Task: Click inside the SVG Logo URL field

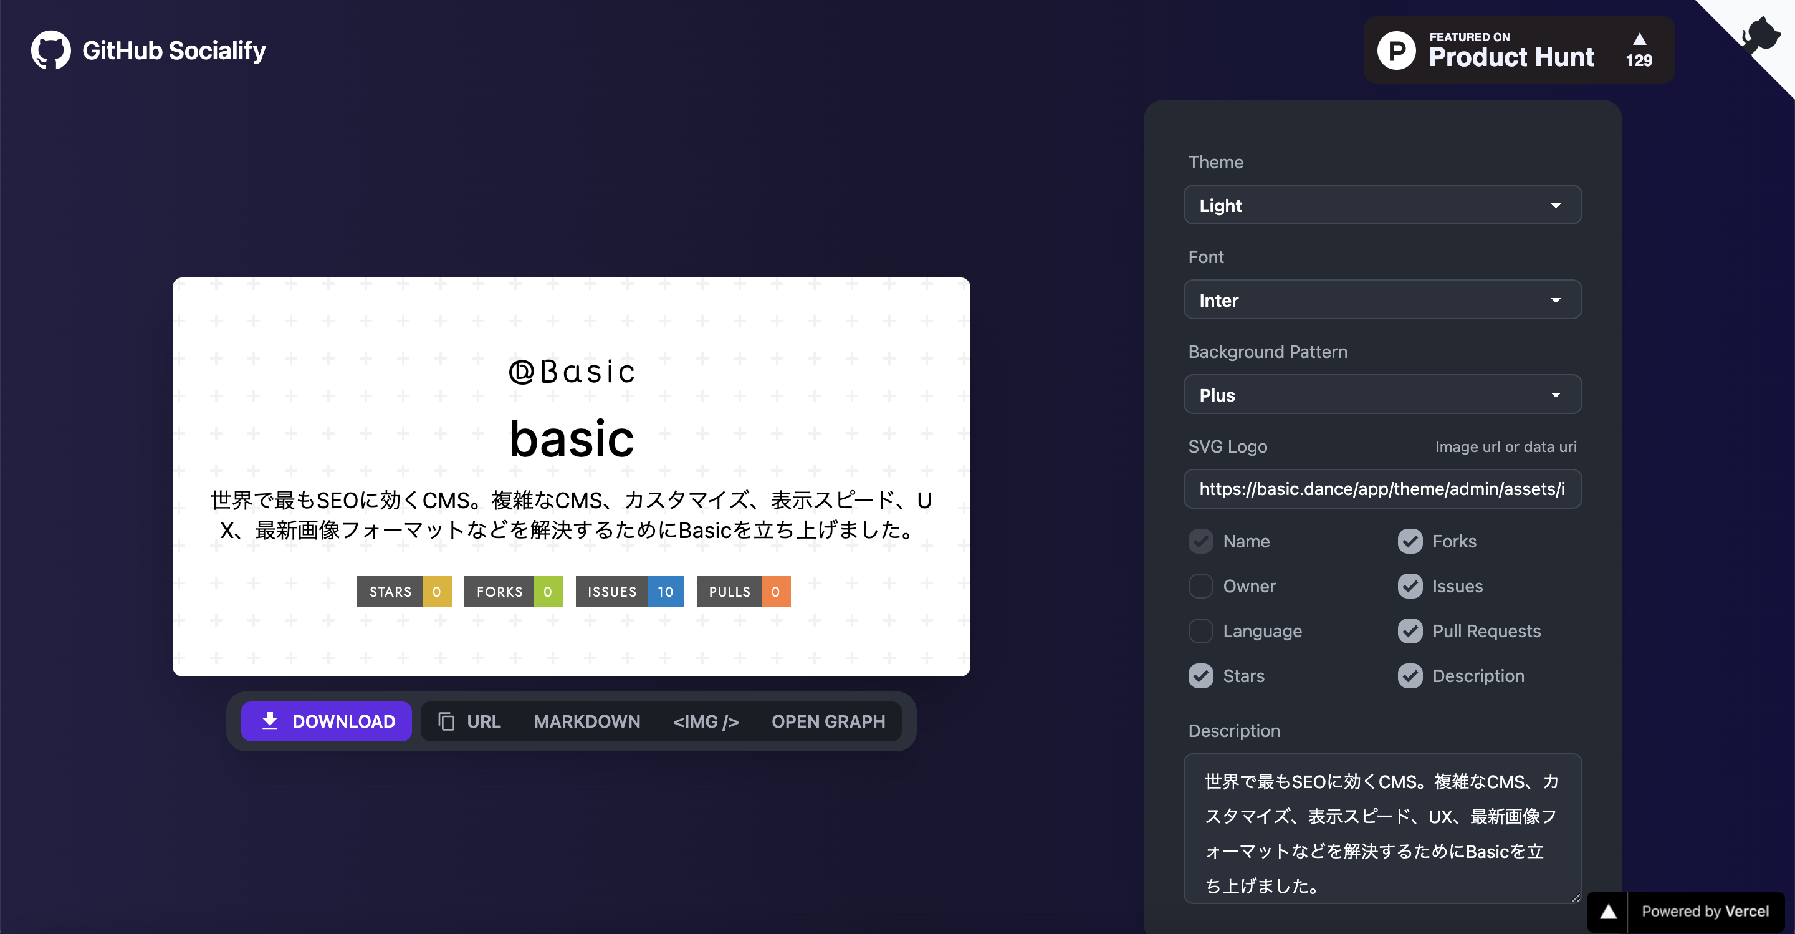Action: (1382, 489)
